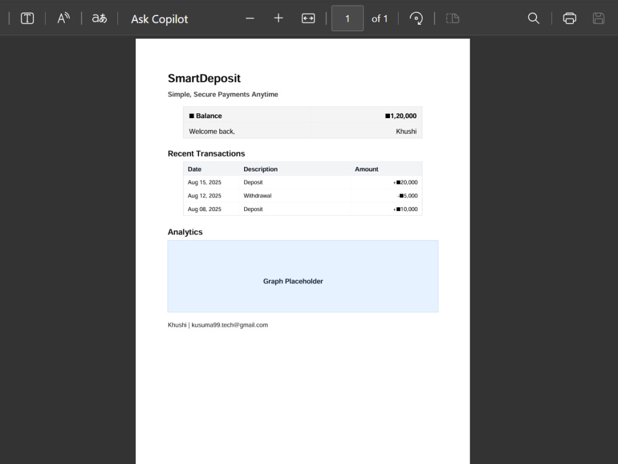Click the Amount column header
The width and height of the screenshot is (618, 464).
[366, 169]
